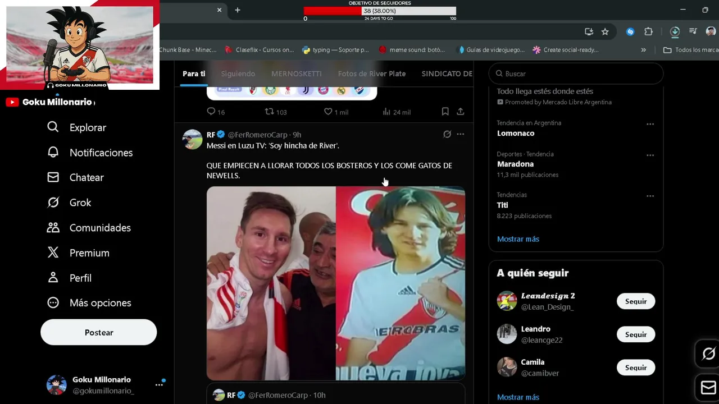This screenshot has width=719, height=404.
Task: Expand hidden bookmarks chevron
Action: tap(643, 50)
